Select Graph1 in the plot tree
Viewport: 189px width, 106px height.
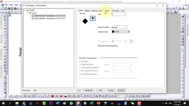pyautogui.click(x=32, y=10)
